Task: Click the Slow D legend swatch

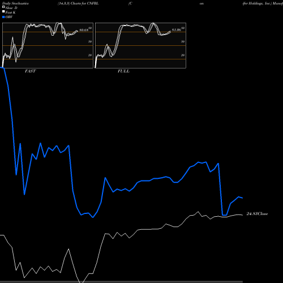Action: pyautogui.click(x=3, y=7)
